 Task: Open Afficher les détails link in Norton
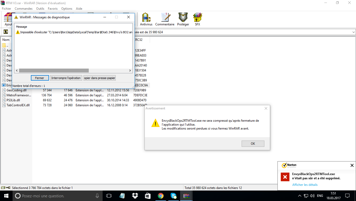[305, 185]
